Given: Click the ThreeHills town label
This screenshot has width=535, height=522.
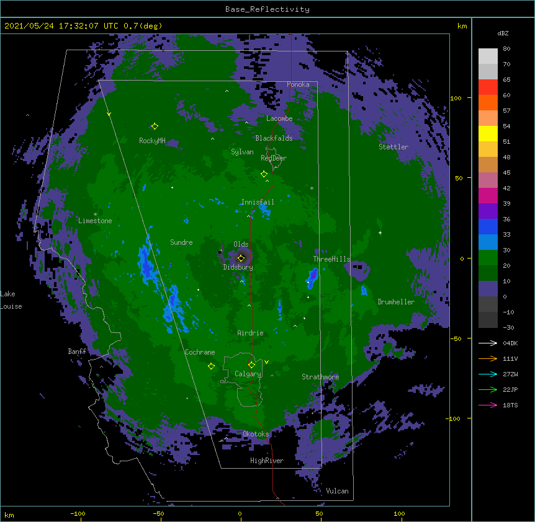Looking at the screenshot, I should point(331,259).
